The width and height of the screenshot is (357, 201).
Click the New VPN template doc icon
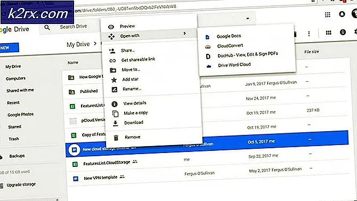(76, 179)
